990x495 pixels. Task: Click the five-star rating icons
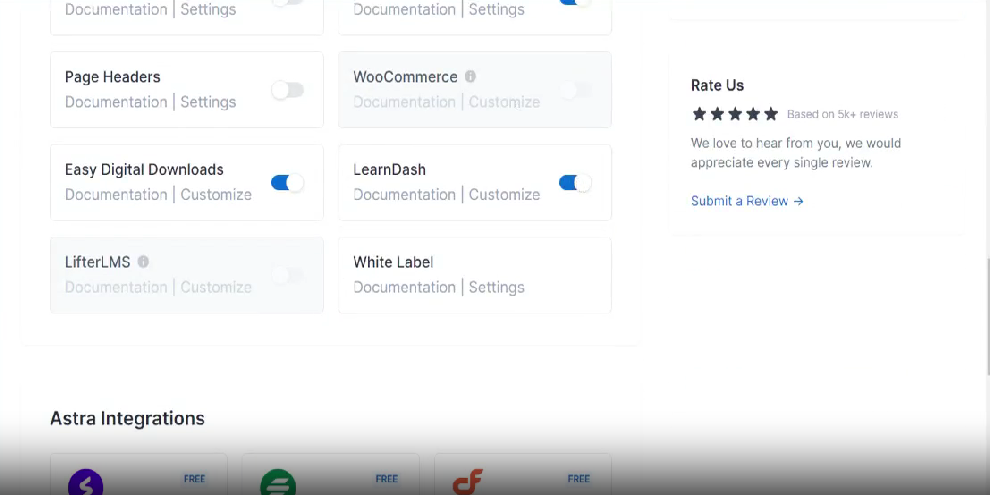pos(735,114)
